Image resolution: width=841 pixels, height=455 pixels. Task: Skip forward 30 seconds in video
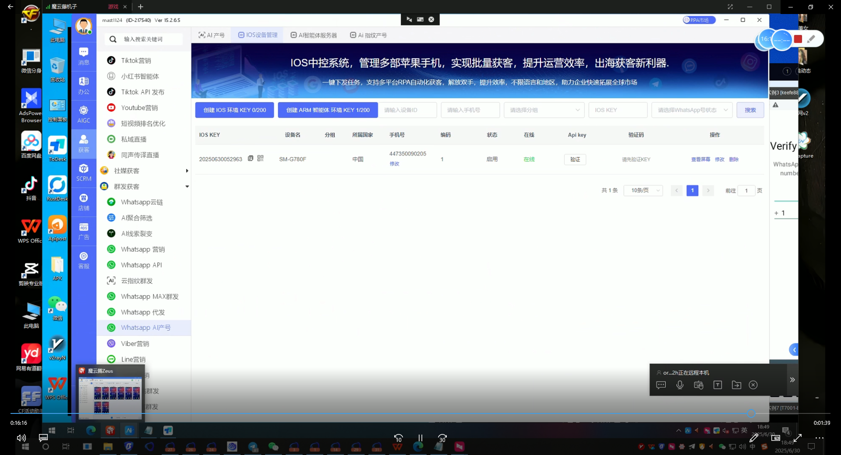pyautogui.click(x=442, y=438)
